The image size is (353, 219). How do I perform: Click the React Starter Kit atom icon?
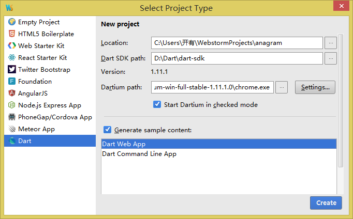[12, 57]
